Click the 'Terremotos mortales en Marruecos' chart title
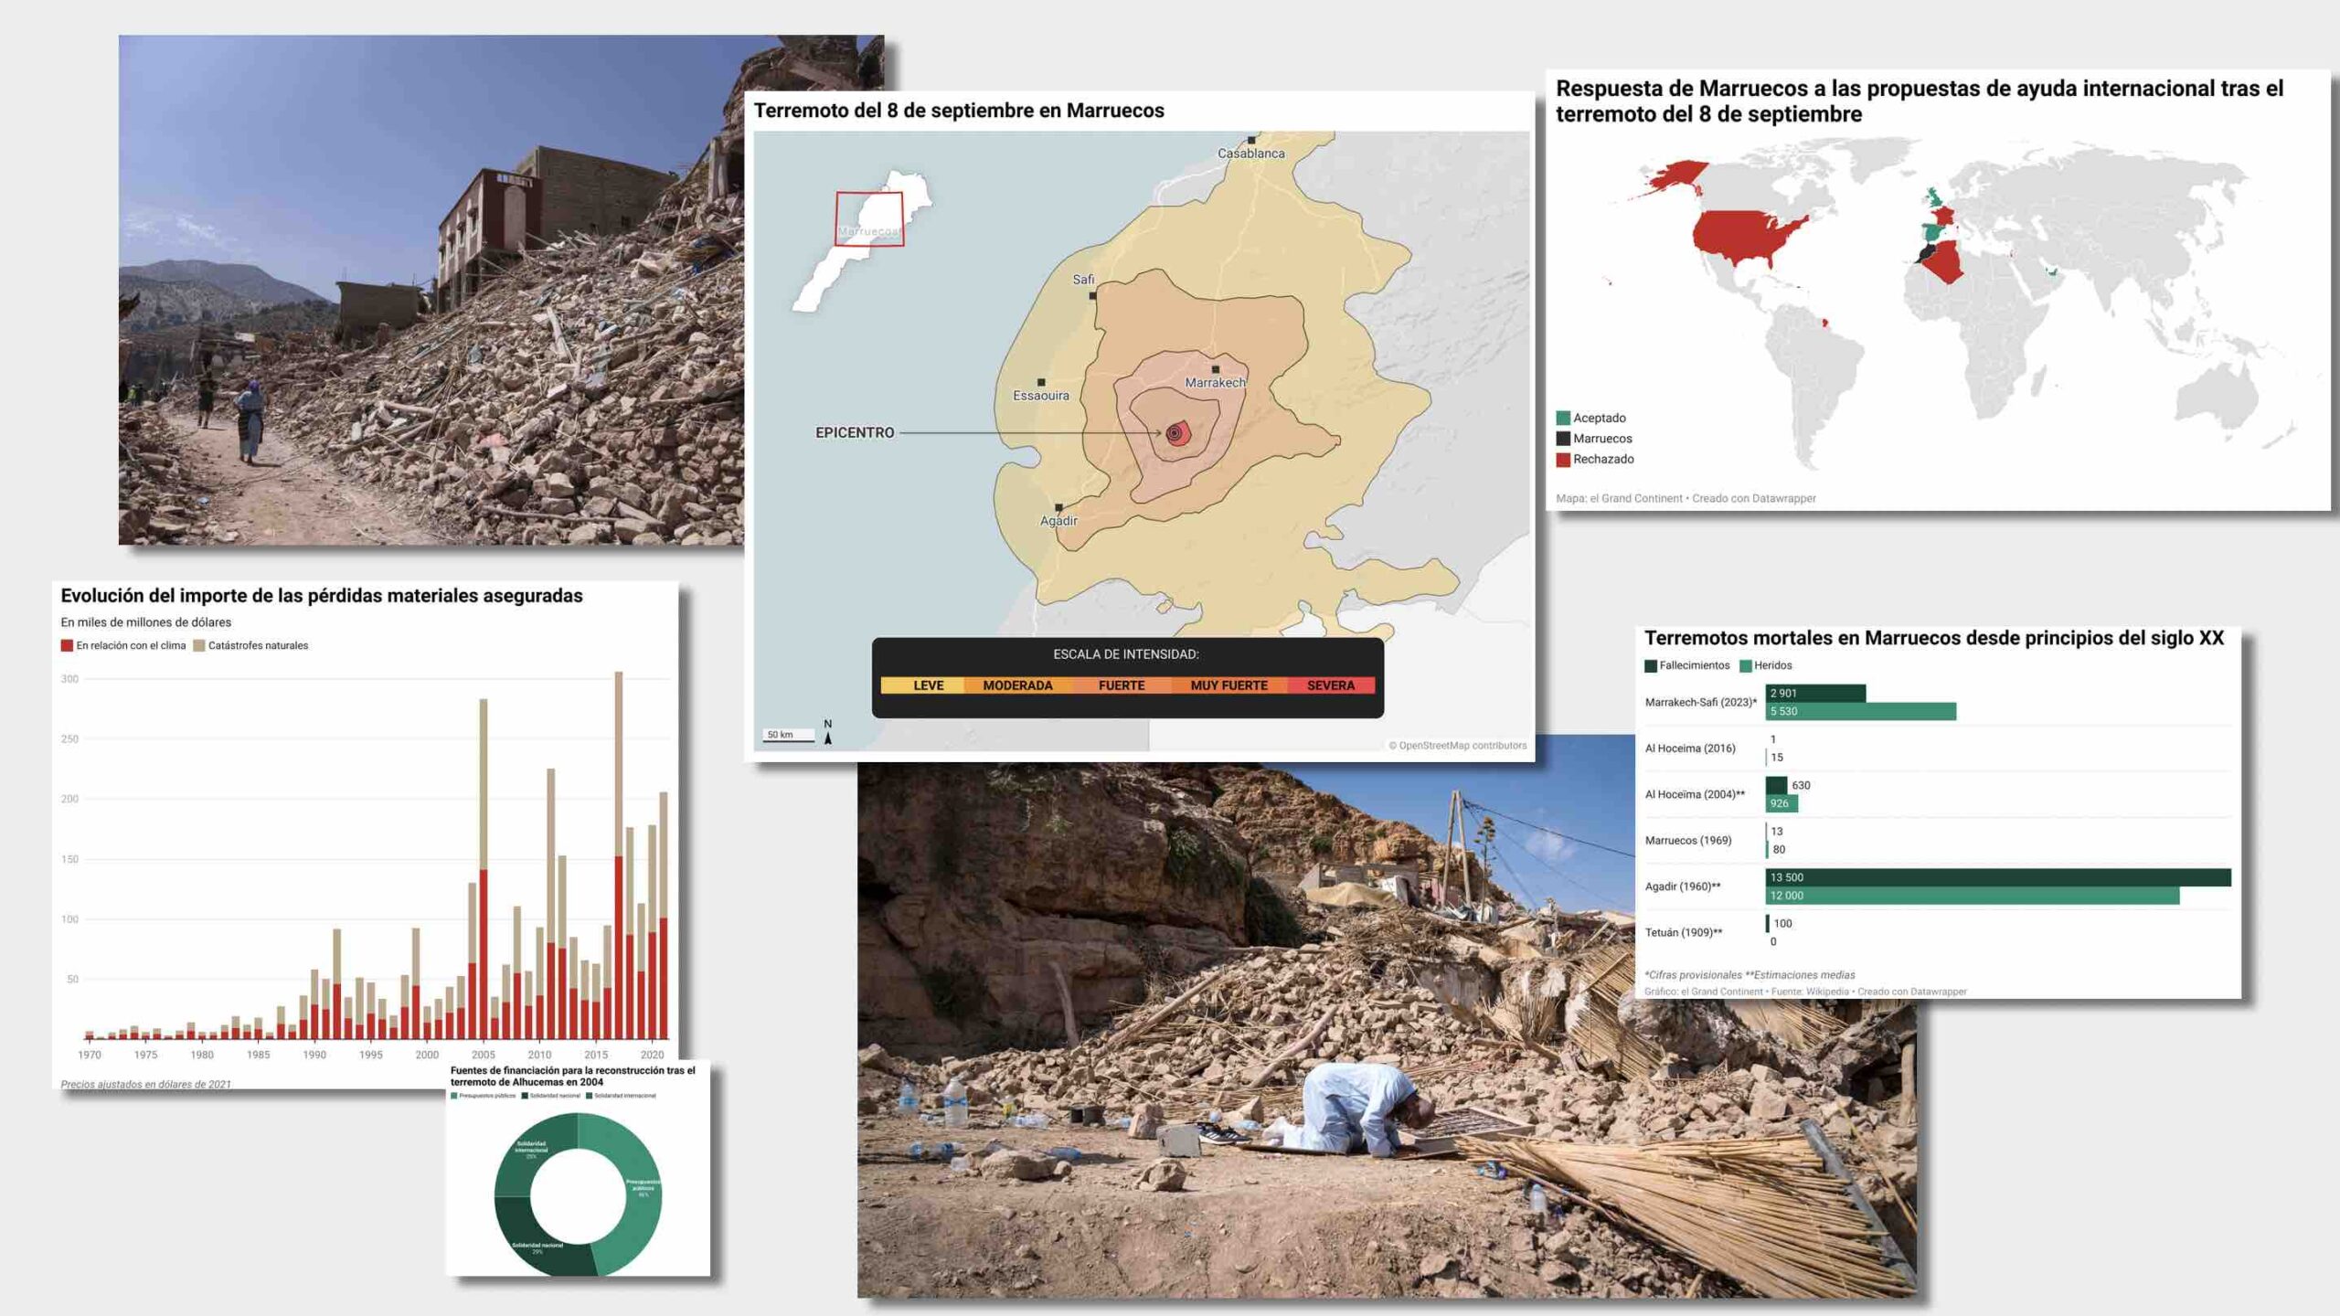 tap(1934, 638)
